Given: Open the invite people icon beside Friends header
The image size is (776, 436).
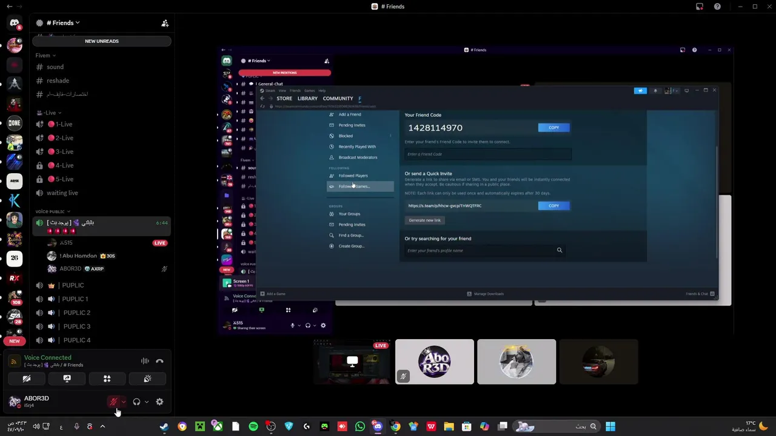Looking at the screenshot, I should click(165, 23).
